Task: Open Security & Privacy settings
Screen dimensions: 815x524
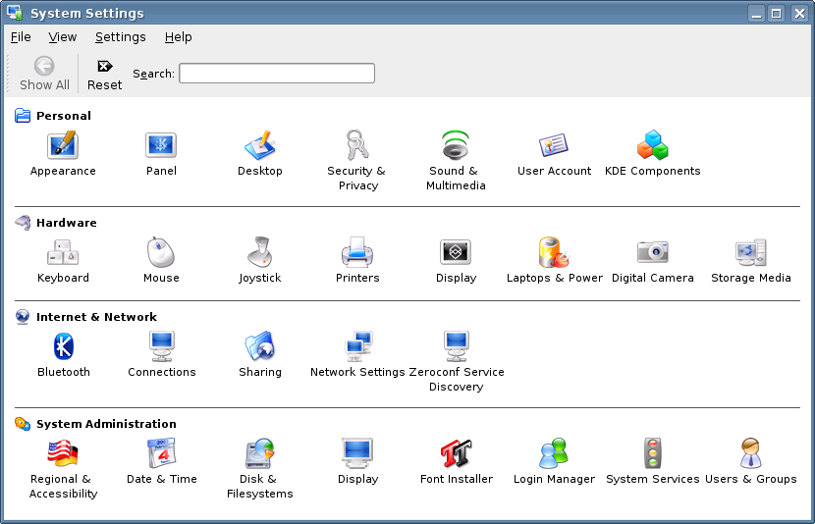Action: click(357, 146)
